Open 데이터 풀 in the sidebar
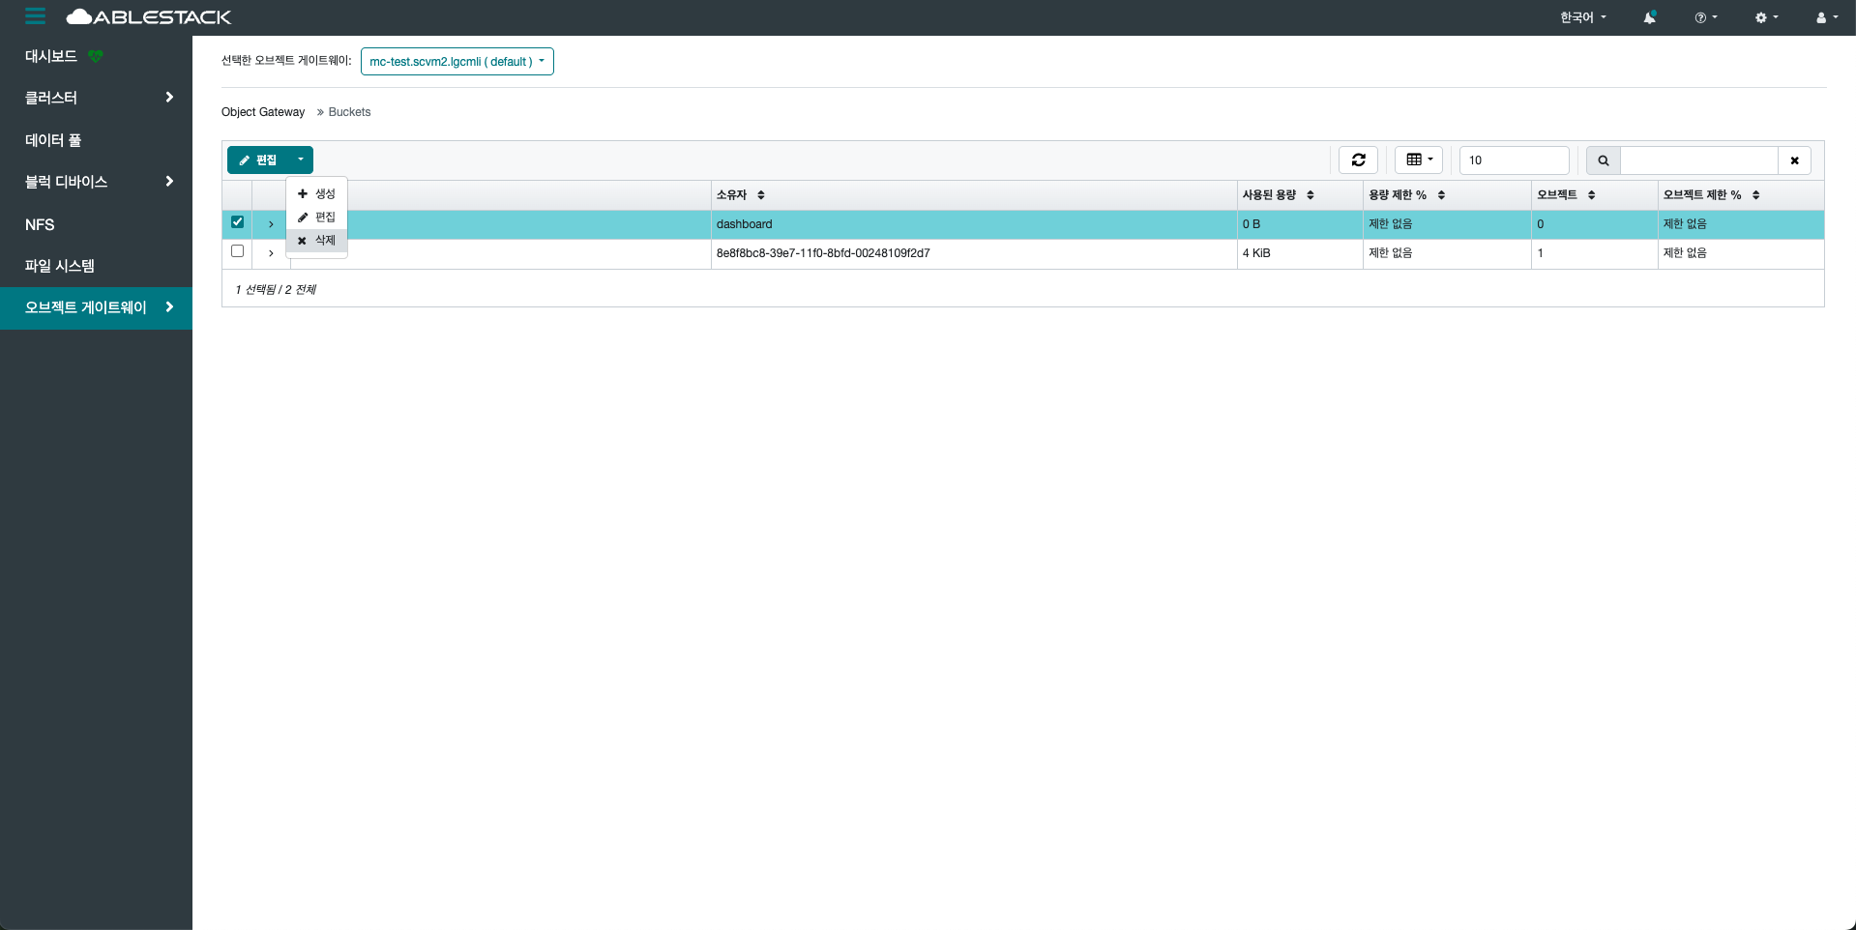The height and width of the screenshot is (930, 1856). [x=97, y=140]
